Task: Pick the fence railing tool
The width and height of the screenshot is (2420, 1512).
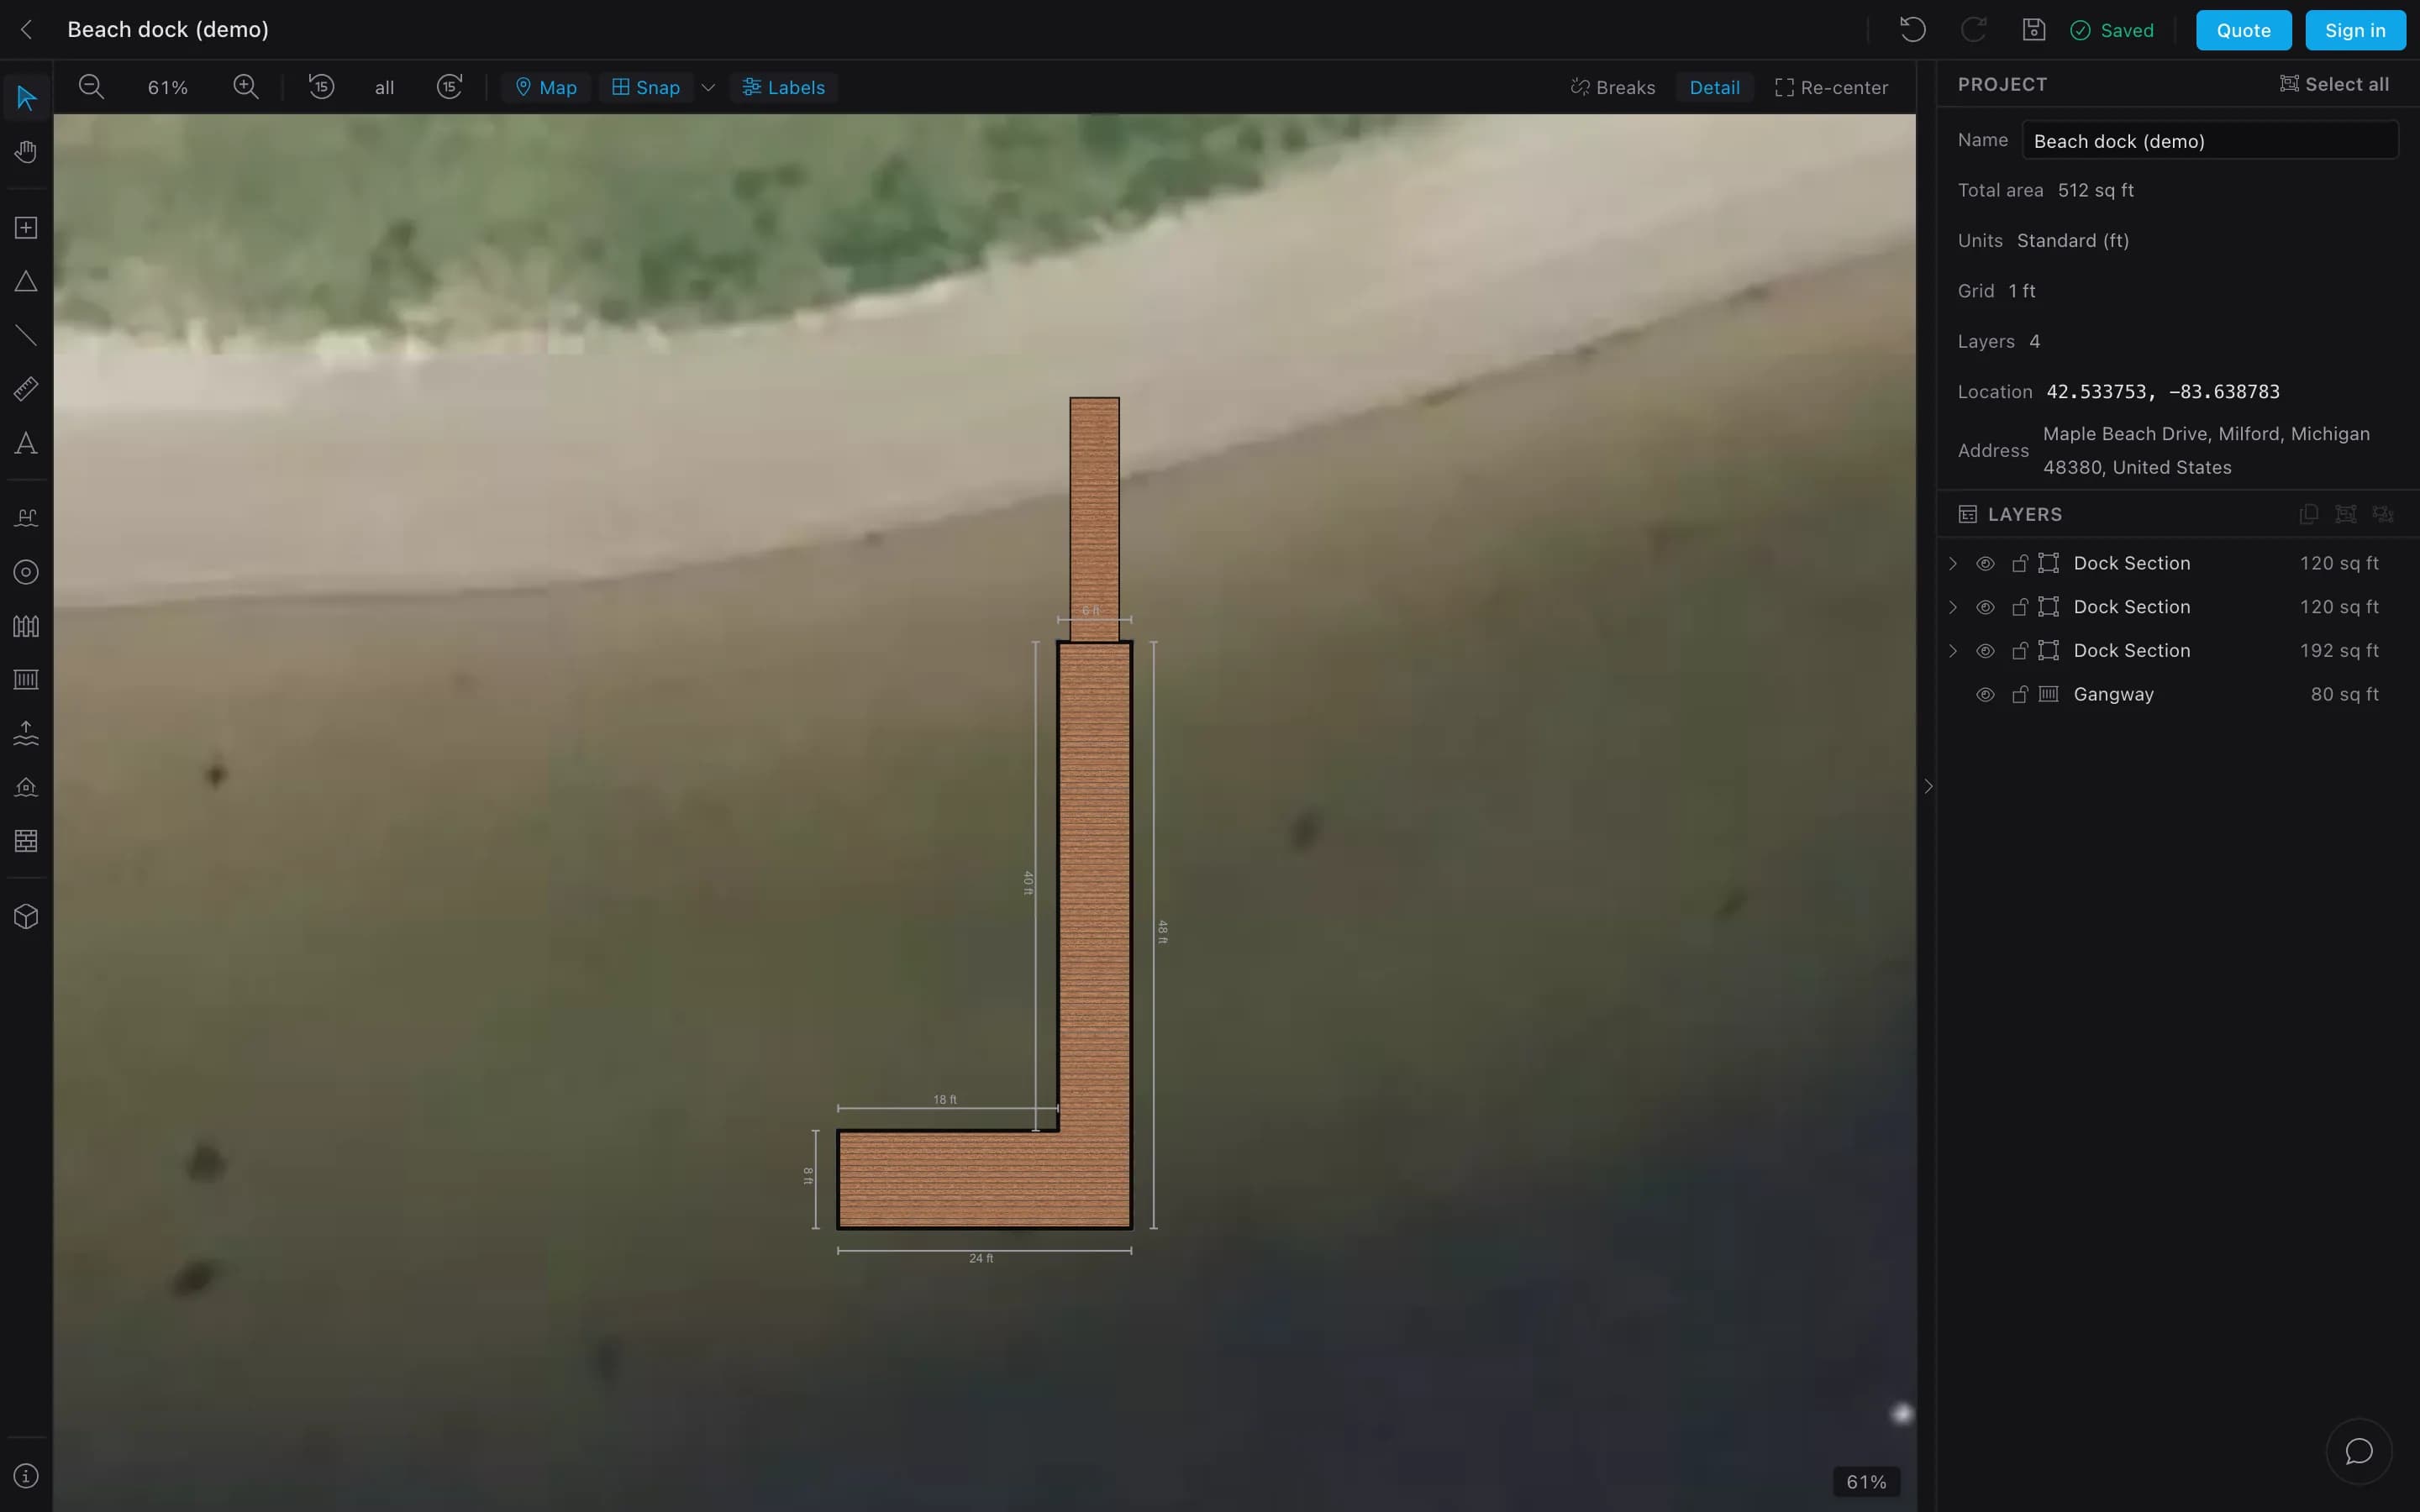Action: coord(26,626)
